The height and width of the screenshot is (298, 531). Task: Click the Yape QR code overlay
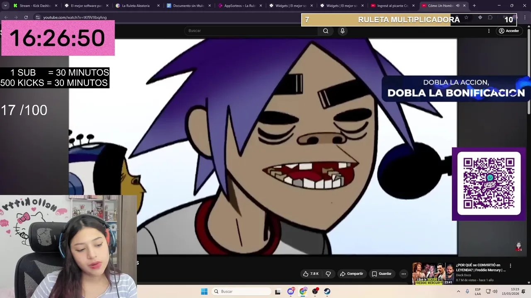pos(489,184)
